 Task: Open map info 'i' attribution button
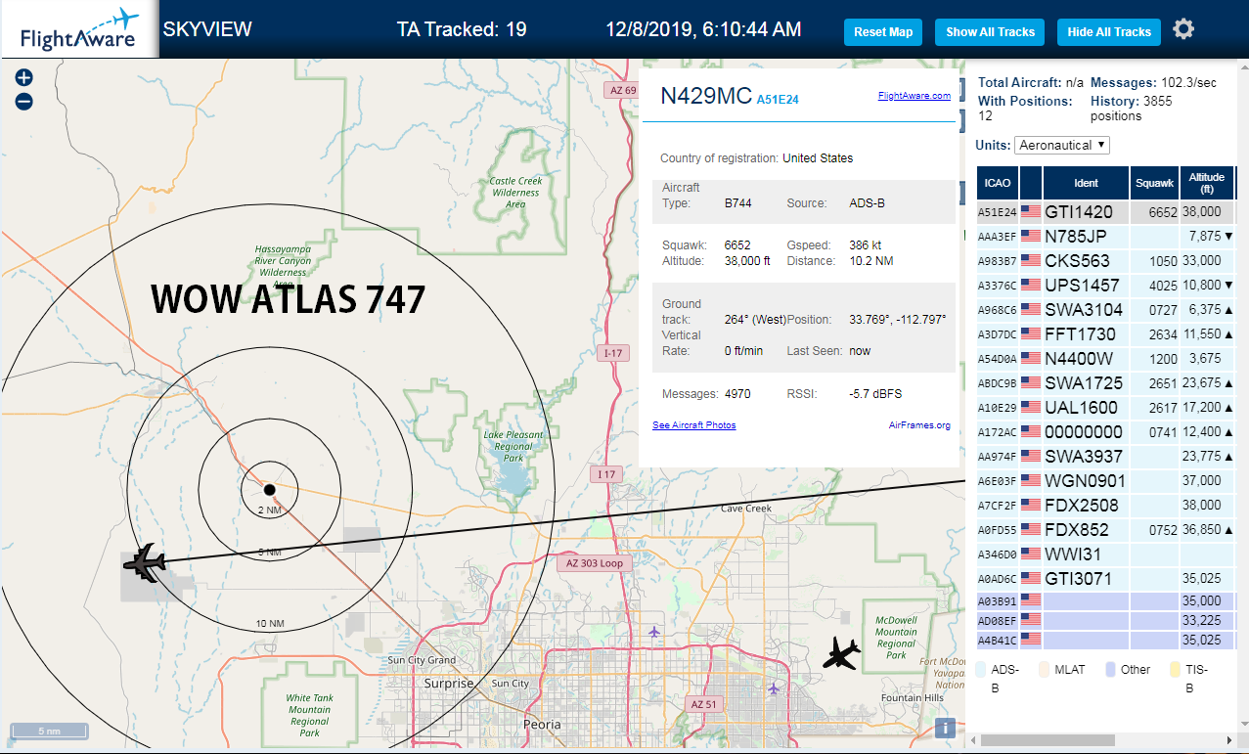[945, 728]
